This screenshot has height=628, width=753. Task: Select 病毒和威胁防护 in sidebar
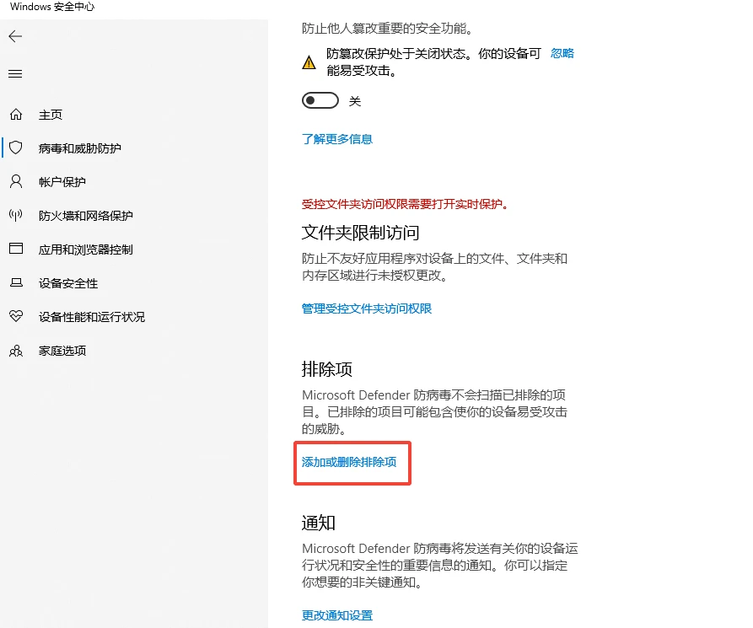coord(80,148)
